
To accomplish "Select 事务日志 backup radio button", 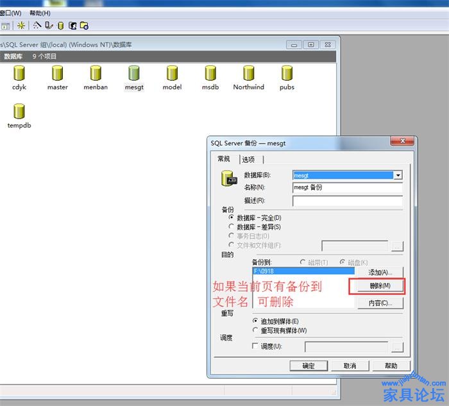I will click(231, 235).
